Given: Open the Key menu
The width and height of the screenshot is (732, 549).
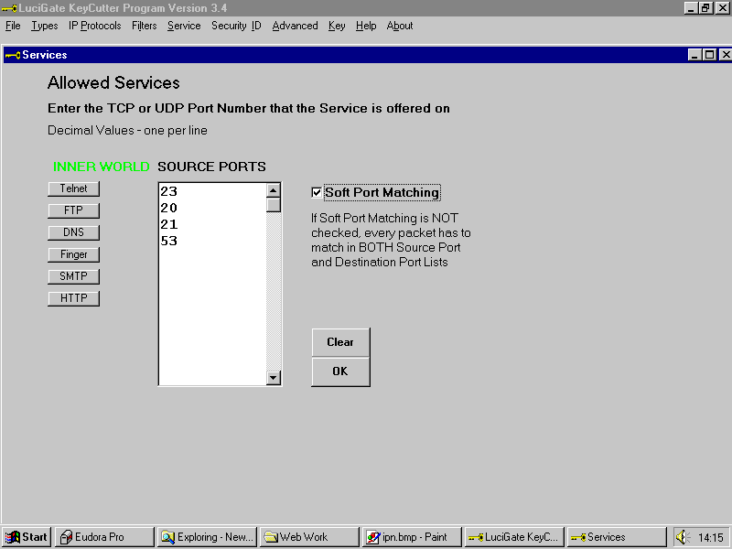Looking at the screenshot, I should (337, 26).
